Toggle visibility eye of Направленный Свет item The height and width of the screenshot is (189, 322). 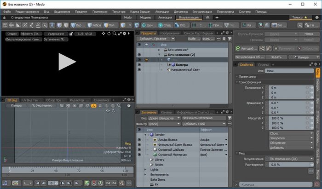coord(139,70)
